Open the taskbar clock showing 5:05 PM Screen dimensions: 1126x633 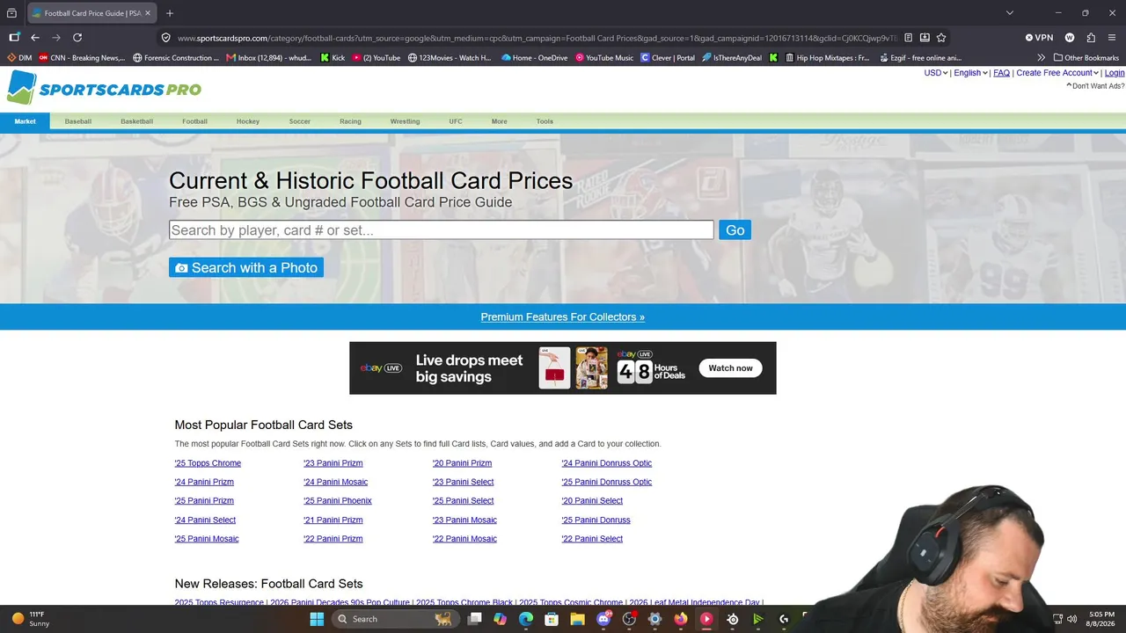(1101, 619)
